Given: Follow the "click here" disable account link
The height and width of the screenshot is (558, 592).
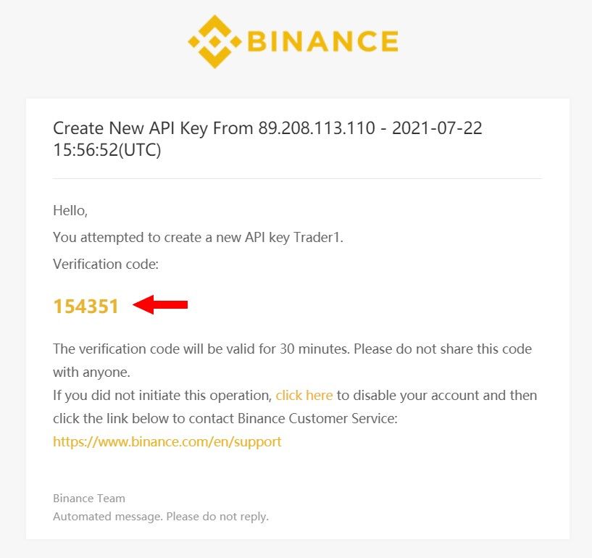Looking at the screenshot, I should (304, 395).
